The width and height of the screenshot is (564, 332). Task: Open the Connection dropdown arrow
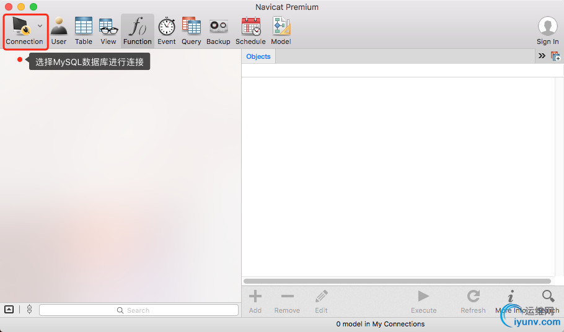click(40, 26)
